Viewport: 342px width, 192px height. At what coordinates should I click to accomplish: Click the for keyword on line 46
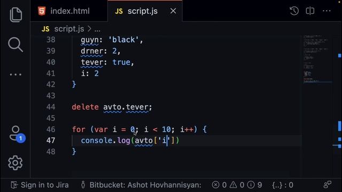pos(79,130)
